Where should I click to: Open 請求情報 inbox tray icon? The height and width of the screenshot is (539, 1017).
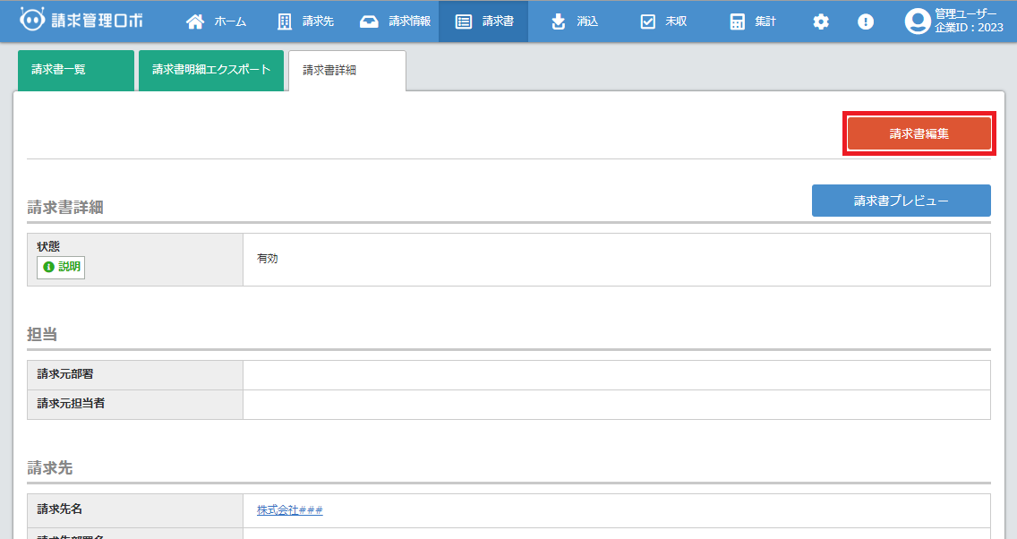click(369, 21)
